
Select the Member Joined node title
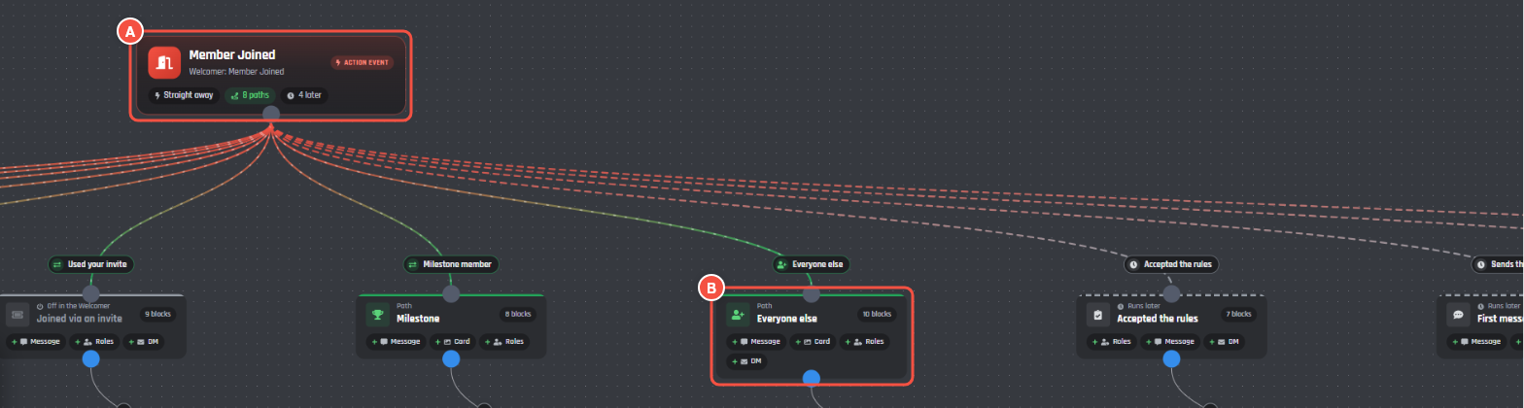click(231, 55)
